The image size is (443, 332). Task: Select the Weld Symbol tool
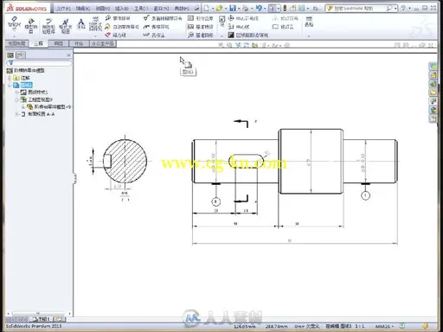156,27
